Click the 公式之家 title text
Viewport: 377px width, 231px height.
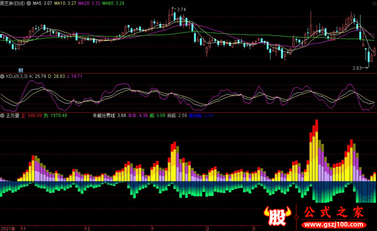334,212
